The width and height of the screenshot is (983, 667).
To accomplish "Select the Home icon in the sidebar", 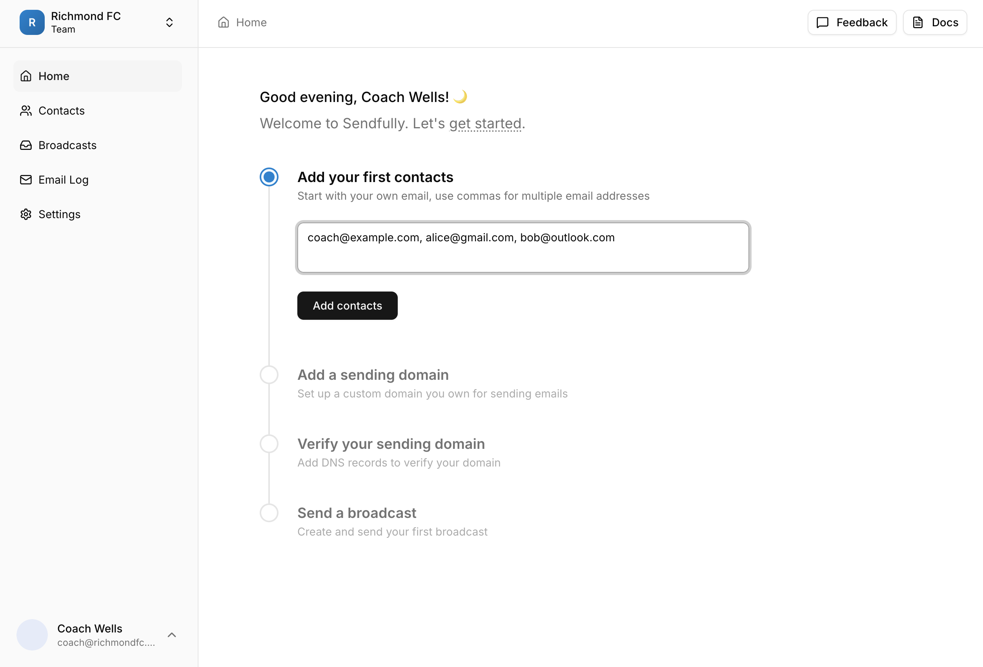I will [x=26, y=76].
